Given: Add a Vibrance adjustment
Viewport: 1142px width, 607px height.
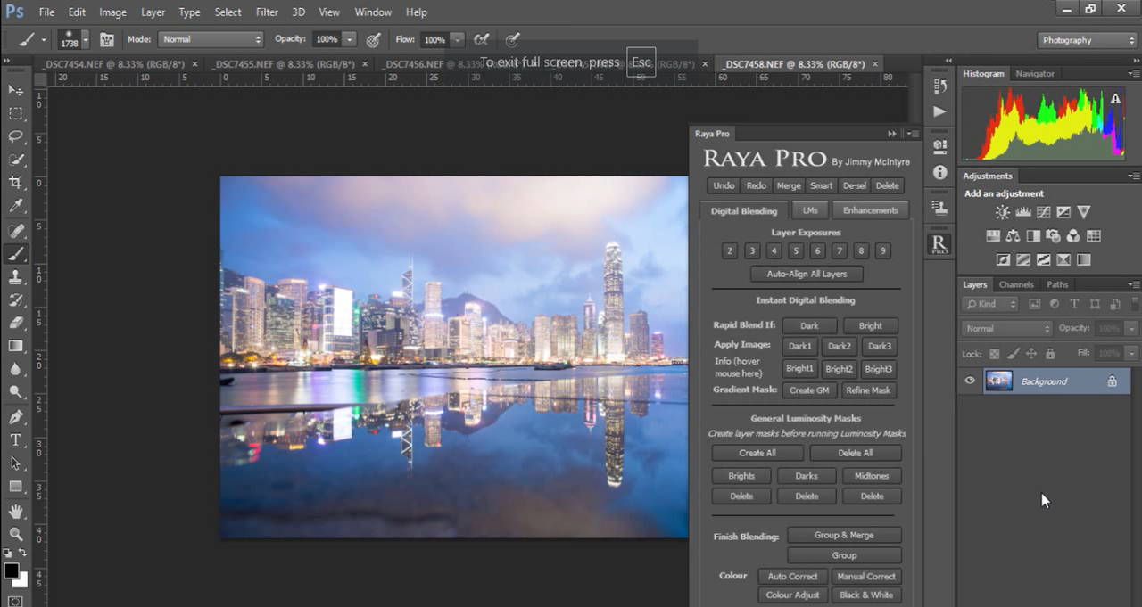Looking at the screenshot, I should 1083,212.
